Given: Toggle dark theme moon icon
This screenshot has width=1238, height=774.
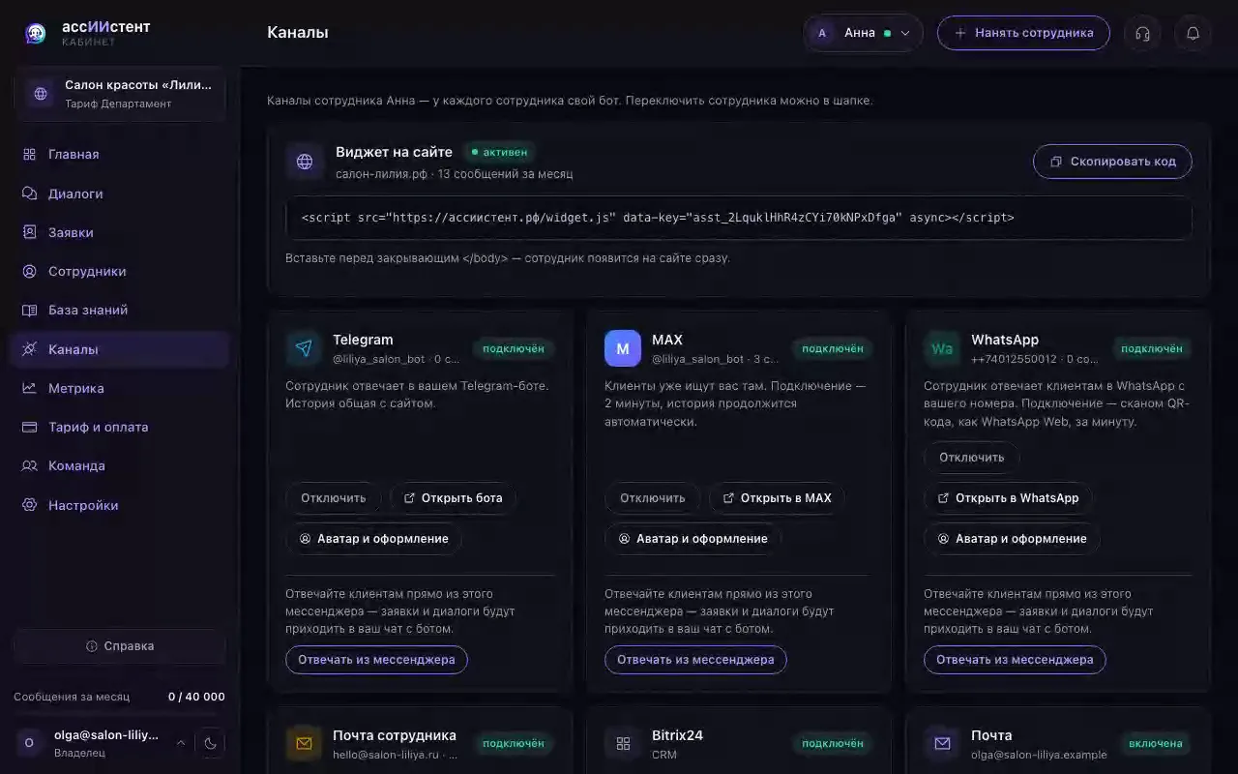Looking at the screenshot, I should point(210,743).
